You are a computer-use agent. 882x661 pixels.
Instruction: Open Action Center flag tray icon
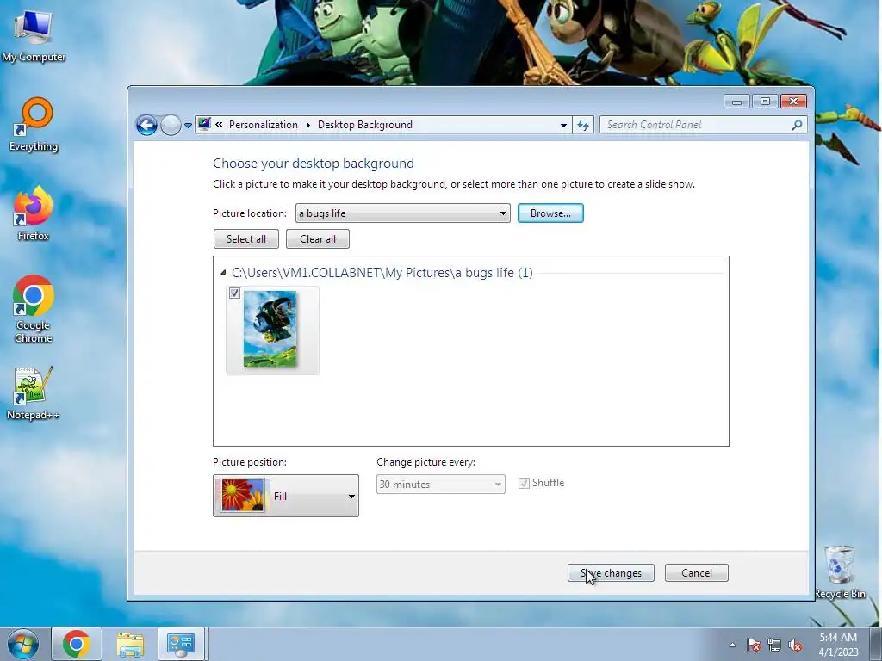[x=754, y=645]
